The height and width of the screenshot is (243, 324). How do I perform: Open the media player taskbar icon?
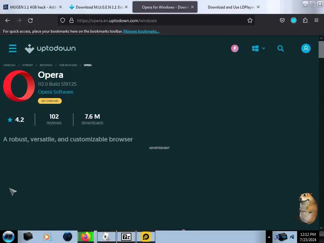coord(47,237)
